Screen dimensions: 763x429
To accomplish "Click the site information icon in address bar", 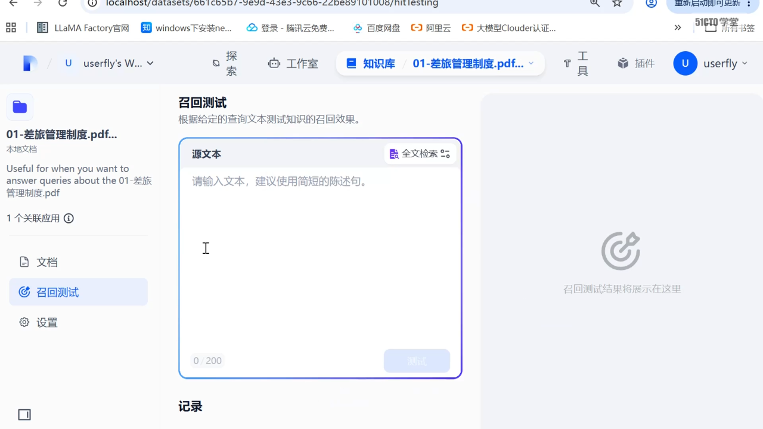I will pyautogui.click(x=92, y=3).
